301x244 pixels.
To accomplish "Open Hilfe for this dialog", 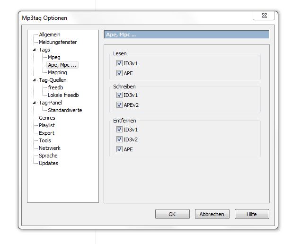I will [252, 214].
